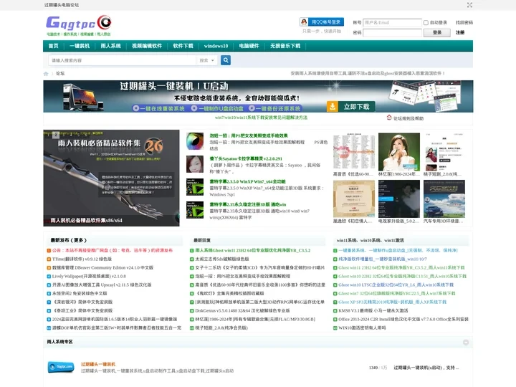Open the Ghost XP SP3无精简2019纯净版 post
Viewport: 516px width, 387px height.
click(x=392, y=302)
